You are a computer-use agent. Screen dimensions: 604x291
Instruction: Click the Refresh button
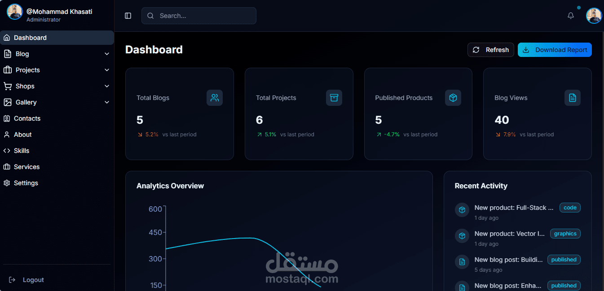pos(491,50)
